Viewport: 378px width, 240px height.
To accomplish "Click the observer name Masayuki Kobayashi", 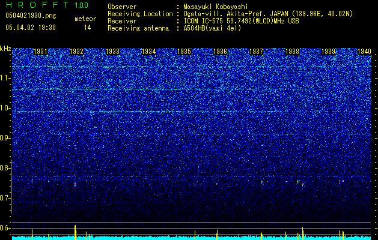I will [216, 7].
